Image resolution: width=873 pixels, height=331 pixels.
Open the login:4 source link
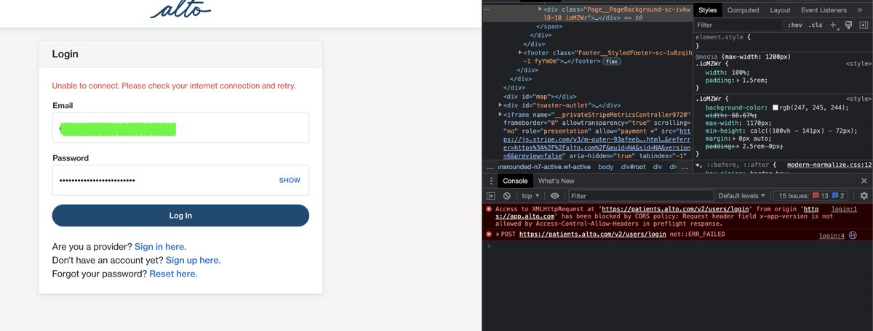(832, 235)
